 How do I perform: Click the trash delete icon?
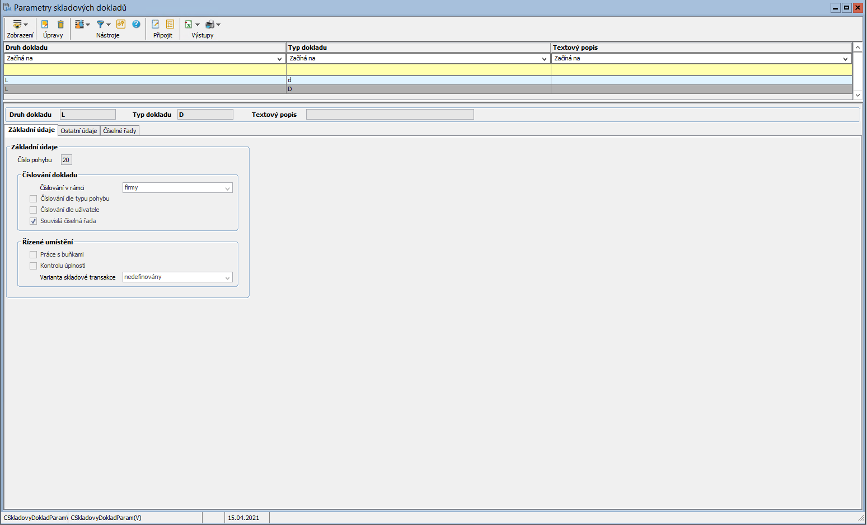pos(60,25)
